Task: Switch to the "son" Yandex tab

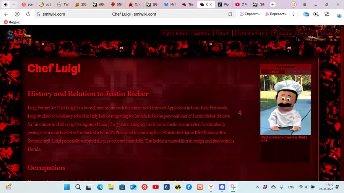Action: pos(28,4)
